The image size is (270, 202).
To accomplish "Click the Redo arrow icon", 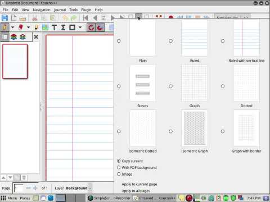I will (x=74, y=18).
